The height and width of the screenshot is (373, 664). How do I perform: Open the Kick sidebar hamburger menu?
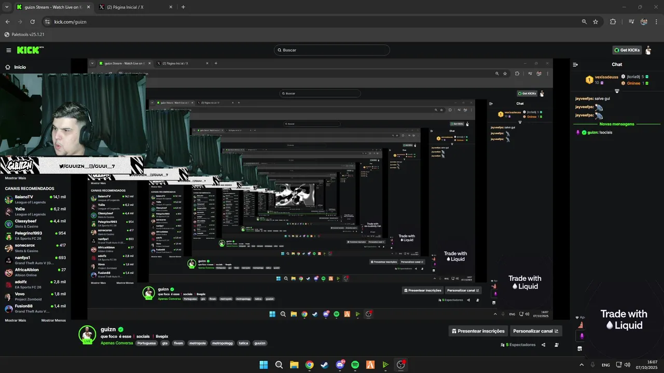coord(9,50)
